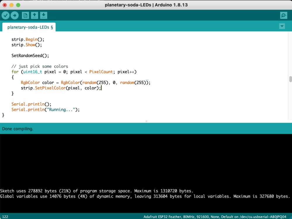Click the 'PixelCount' word in the for loop
Screen dimensions: 292x219
tap(101, 72)
